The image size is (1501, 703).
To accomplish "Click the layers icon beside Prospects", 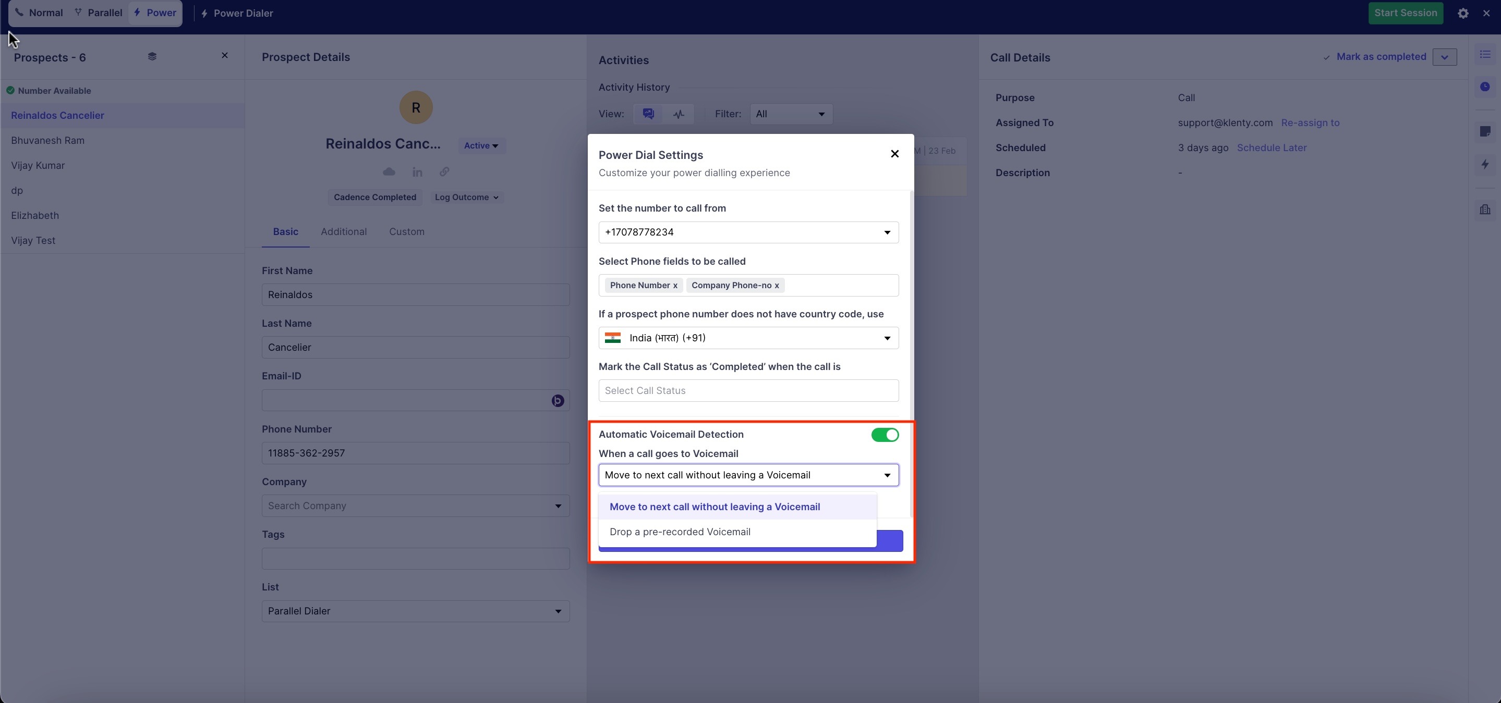I will click(x=152, y=56).
